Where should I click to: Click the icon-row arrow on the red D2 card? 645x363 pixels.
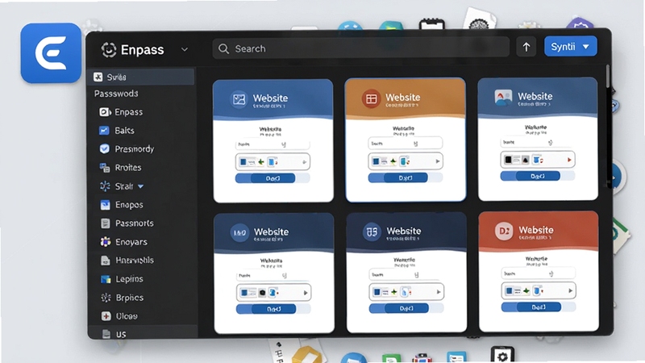click(x=571, y=291)
